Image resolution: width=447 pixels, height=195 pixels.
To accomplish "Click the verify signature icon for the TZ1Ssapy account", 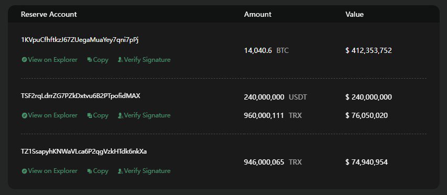I will pos(120,171).
